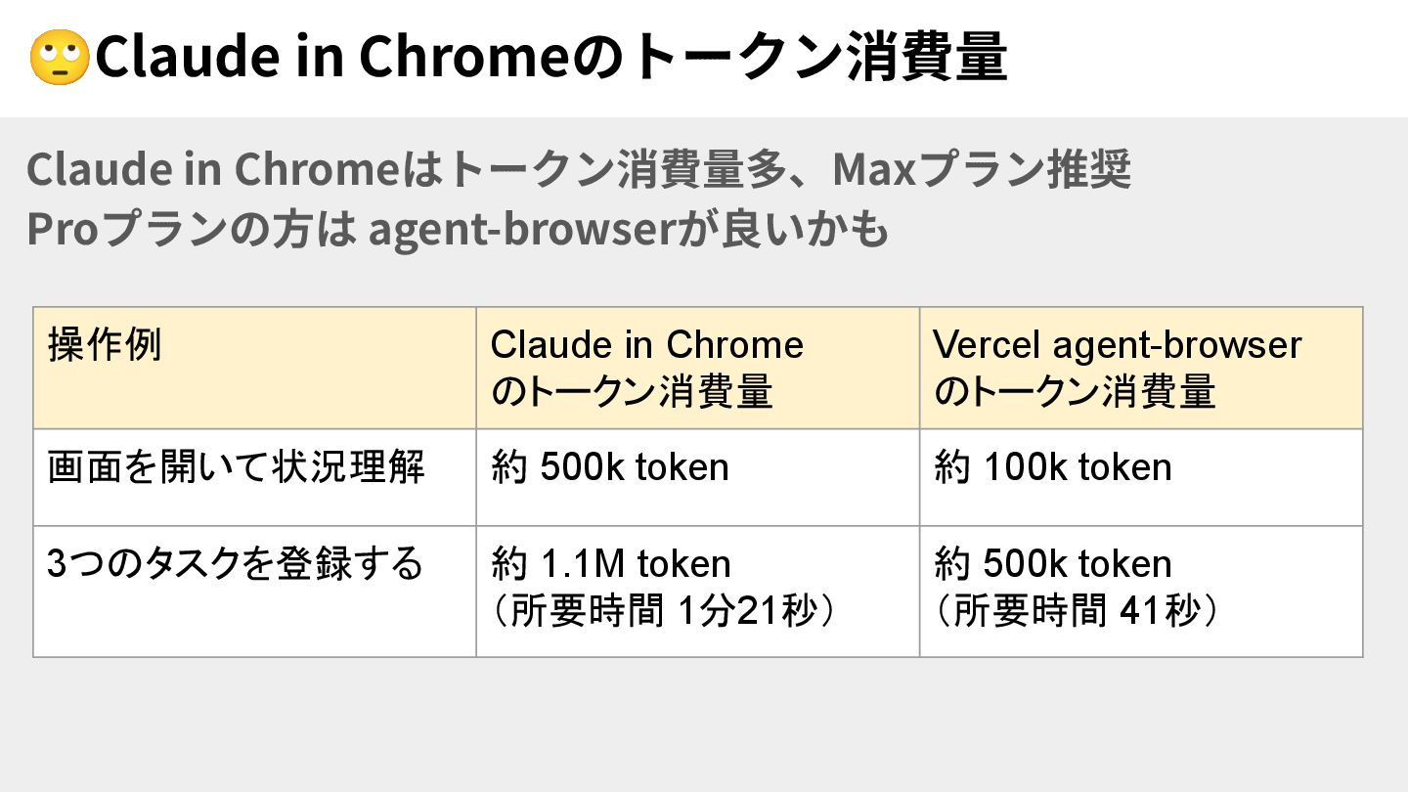Viewport: 1408px width, 792px height.
Task: Click the "約 100k token" table cell
Action: click(x=1053, y=467)
